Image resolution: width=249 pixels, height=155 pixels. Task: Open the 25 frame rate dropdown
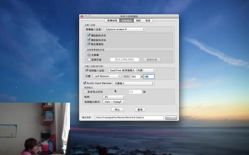114,97
